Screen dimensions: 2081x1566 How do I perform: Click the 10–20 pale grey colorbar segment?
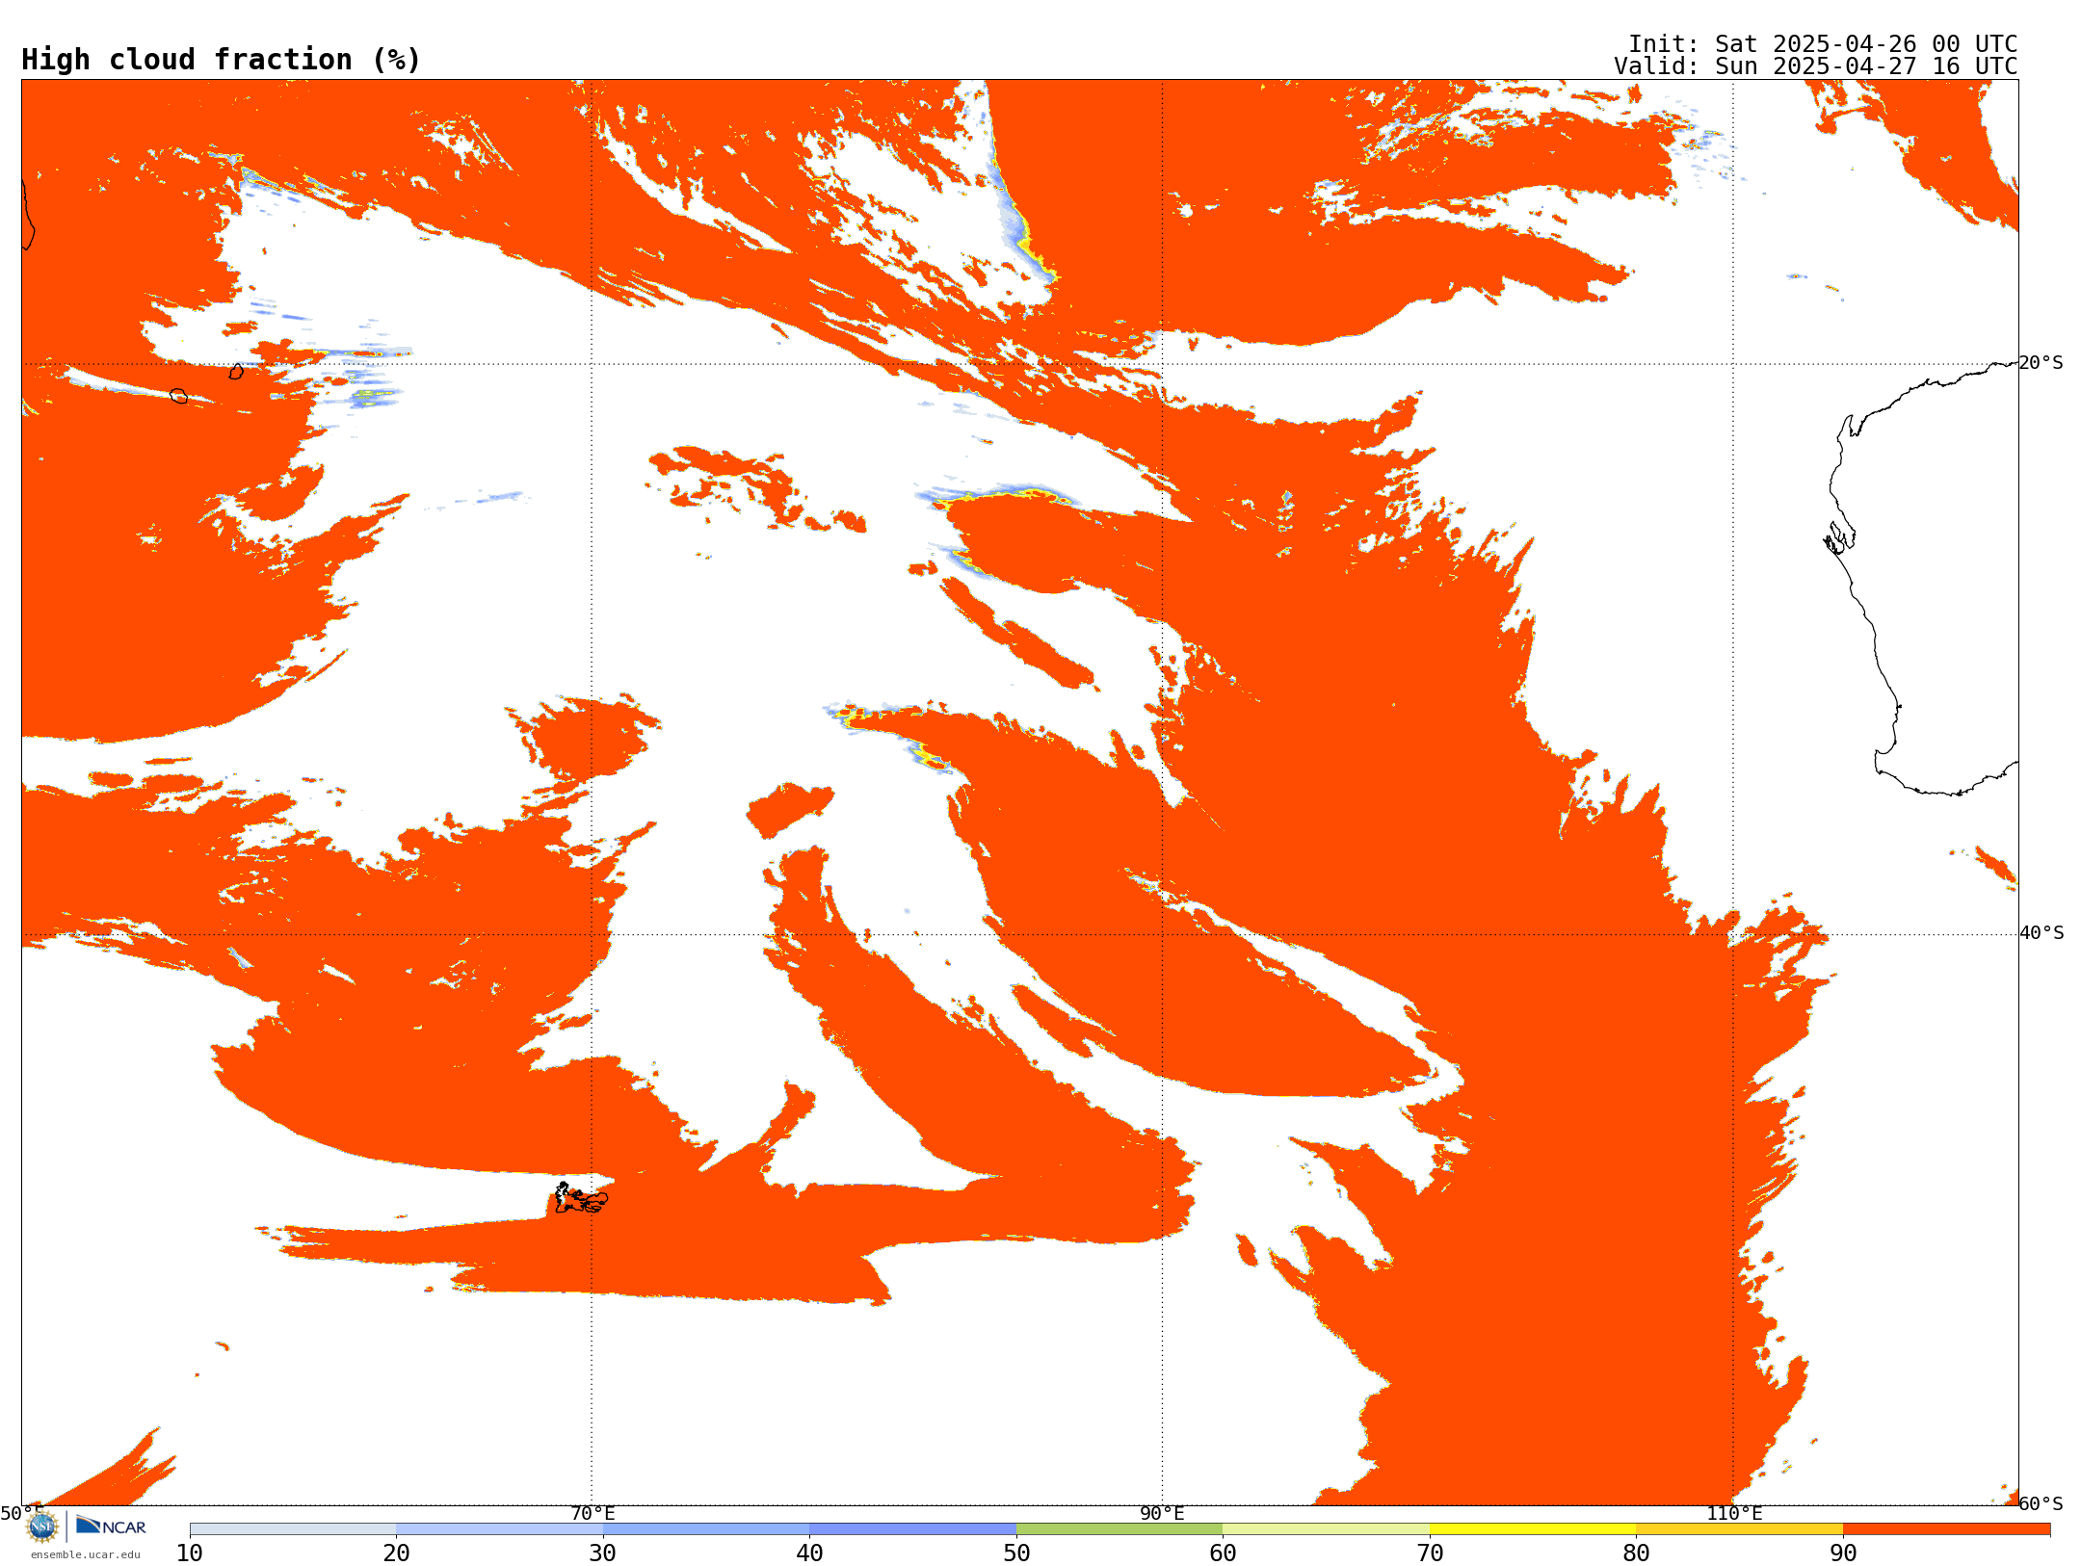[x=293, y=1529]
